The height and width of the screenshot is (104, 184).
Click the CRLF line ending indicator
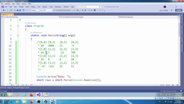tap(178, 85)
